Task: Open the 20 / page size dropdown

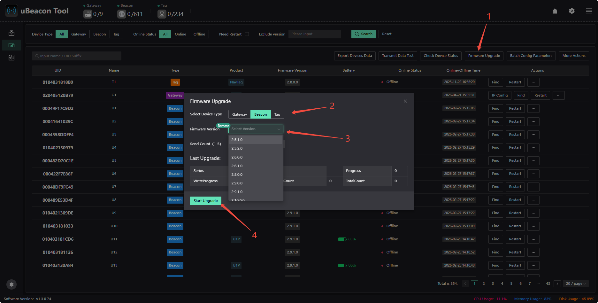Action: pyautogui.click(x=576, y=284)
